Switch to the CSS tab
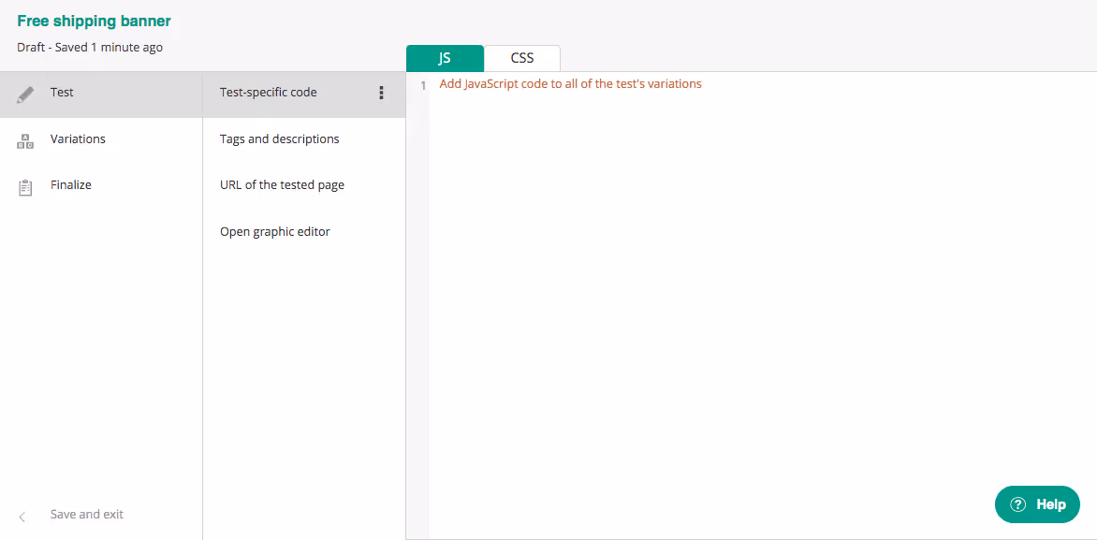Screen dimensions: 1097x540 pyautogui.click(x=521, y=57)
